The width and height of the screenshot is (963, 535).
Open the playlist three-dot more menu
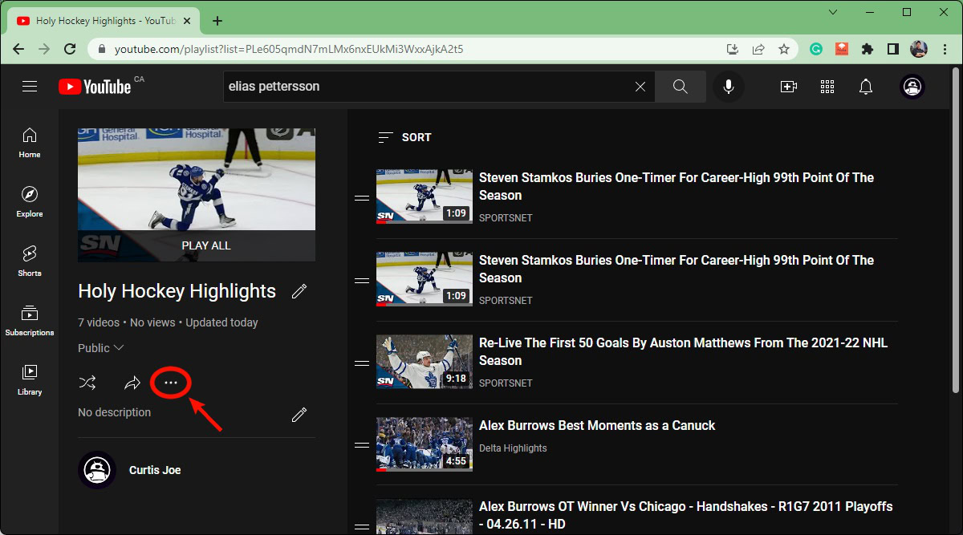point(170,383)
